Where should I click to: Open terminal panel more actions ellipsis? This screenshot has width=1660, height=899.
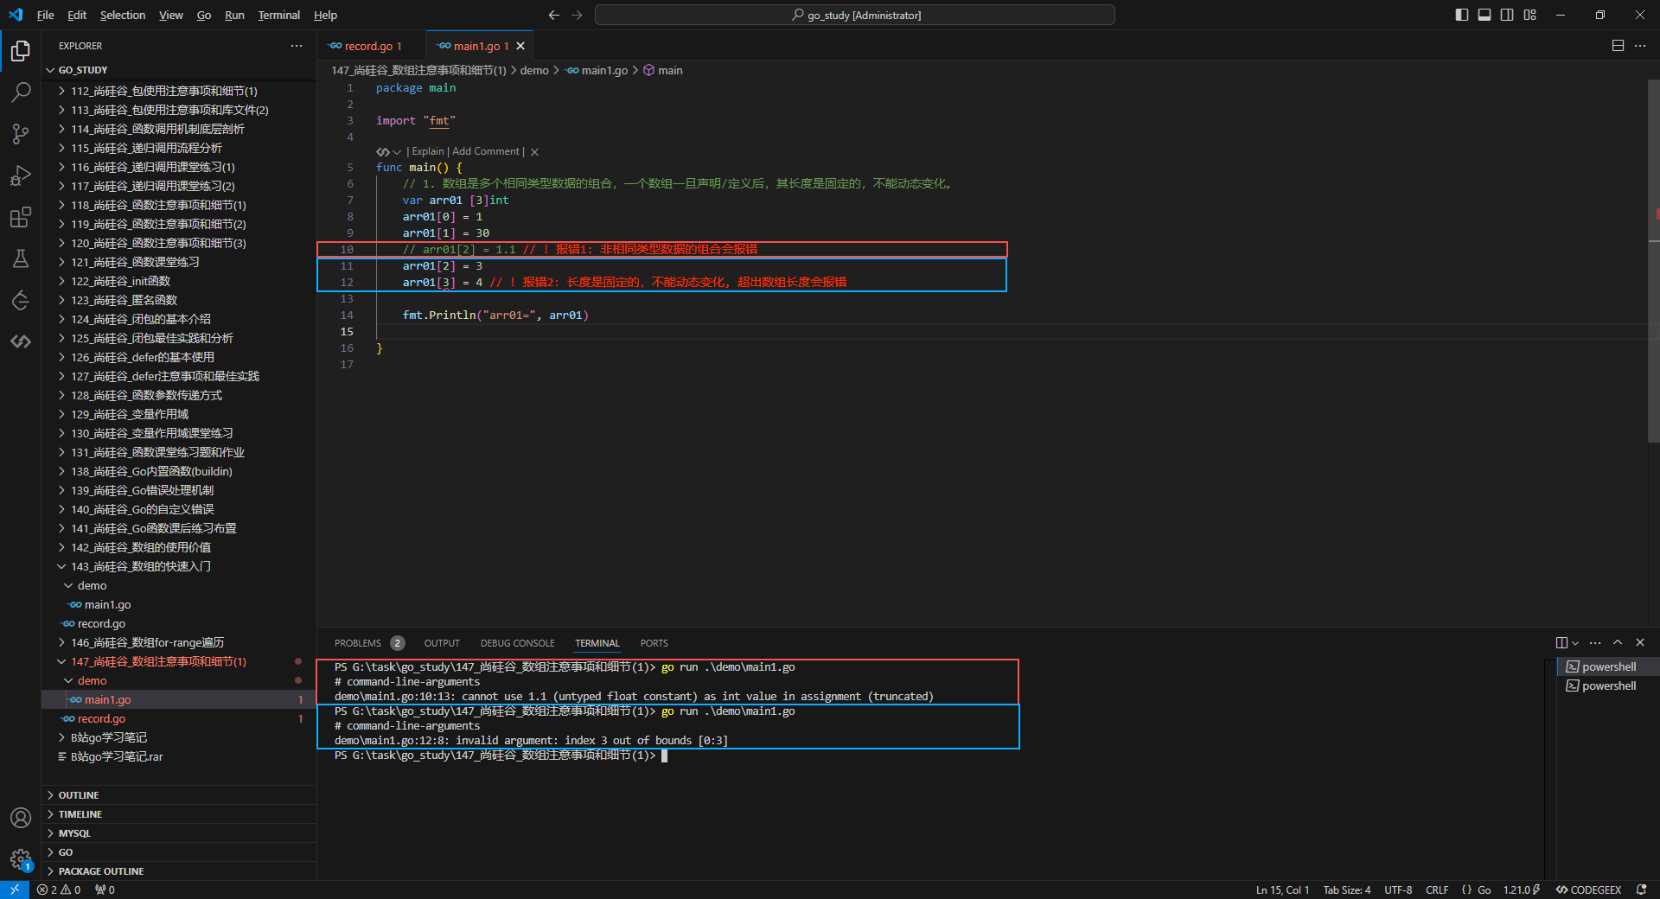(x=1595, y=642)
